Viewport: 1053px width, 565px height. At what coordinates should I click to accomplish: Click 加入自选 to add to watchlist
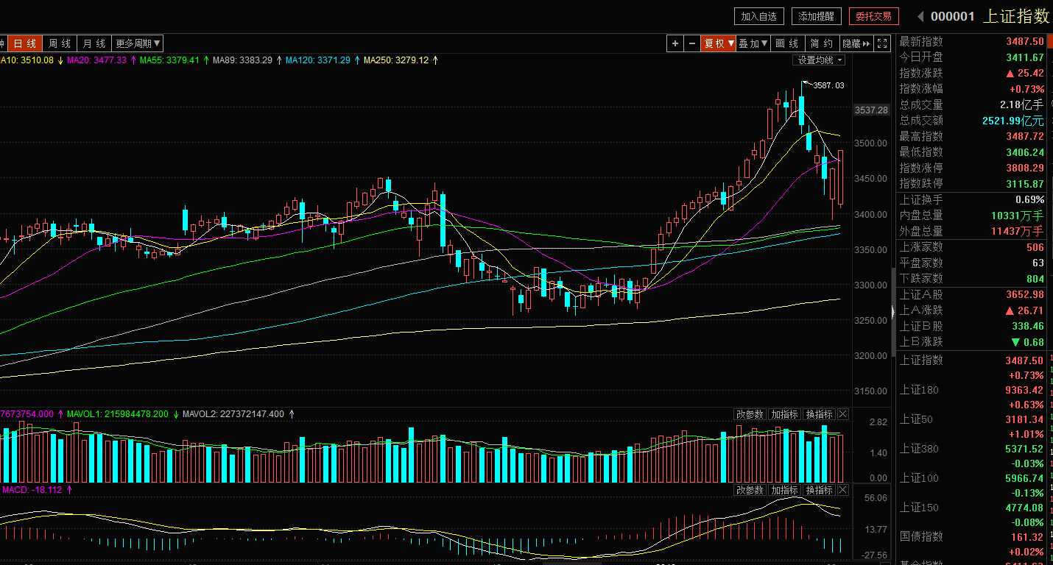pyautogui.click(x=758, y=16)
